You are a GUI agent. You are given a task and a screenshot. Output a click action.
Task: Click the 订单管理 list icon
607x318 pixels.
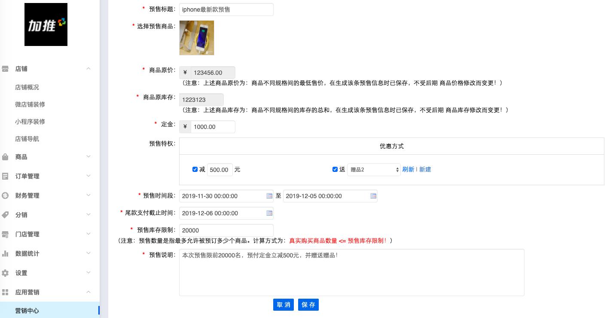click(x=6, y=176)
